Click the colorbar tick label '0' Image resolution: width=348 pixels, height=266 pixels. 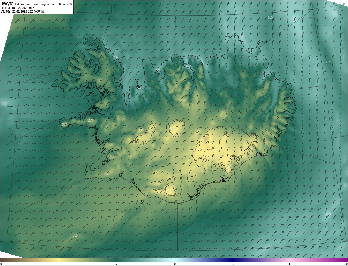point(1,264)
